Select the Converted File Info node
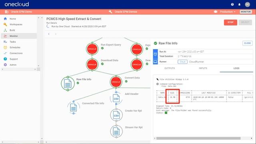 pos(74,108)
